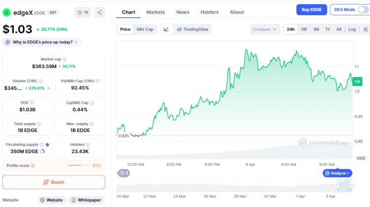Screen dimensions: 370x207
Task: Switch chart to Mkt Cap view
Action: click(x=145, y=29)
